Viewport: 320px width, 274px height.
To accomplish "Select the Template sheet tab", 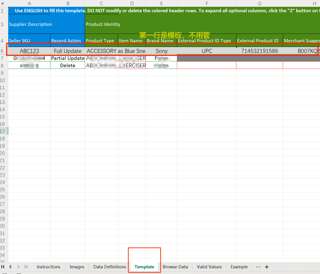I will (x=144, y=267).
